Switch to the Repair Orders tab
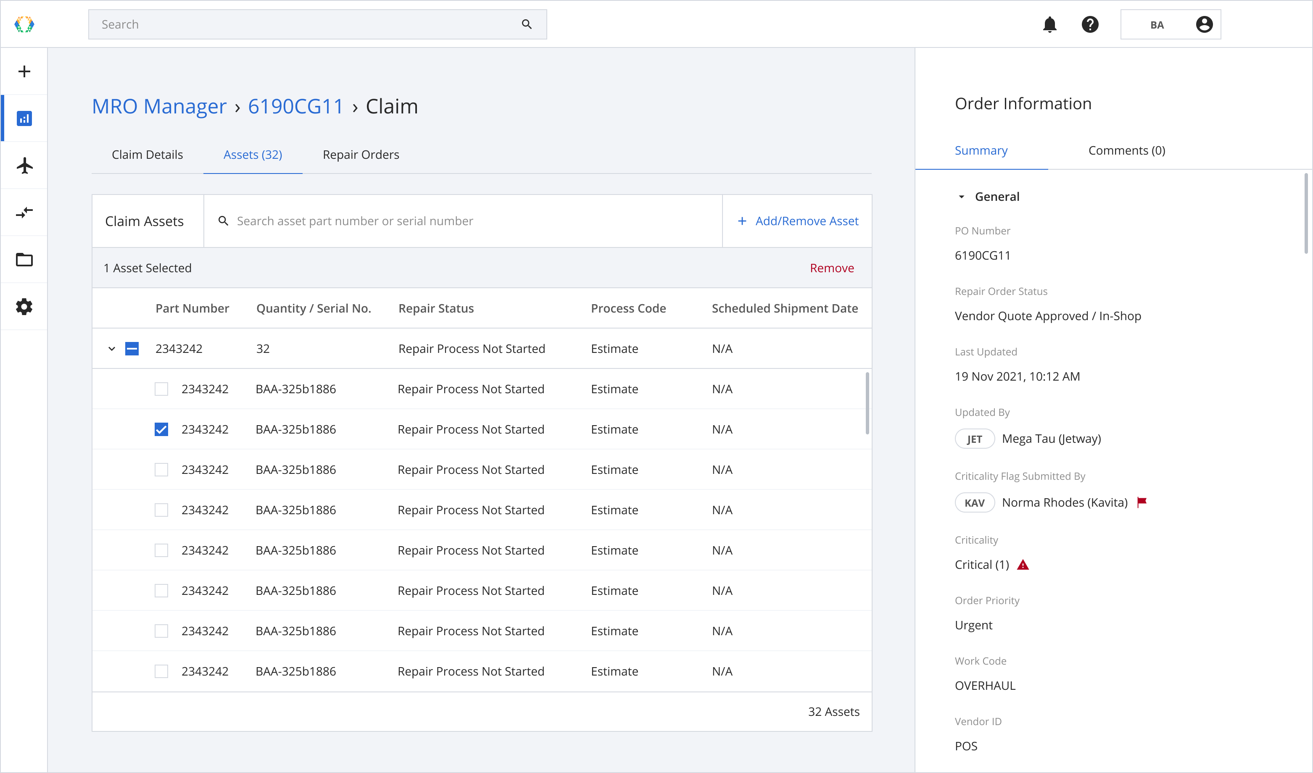This screenshot has height=773, width=1313. pos(361,155)
